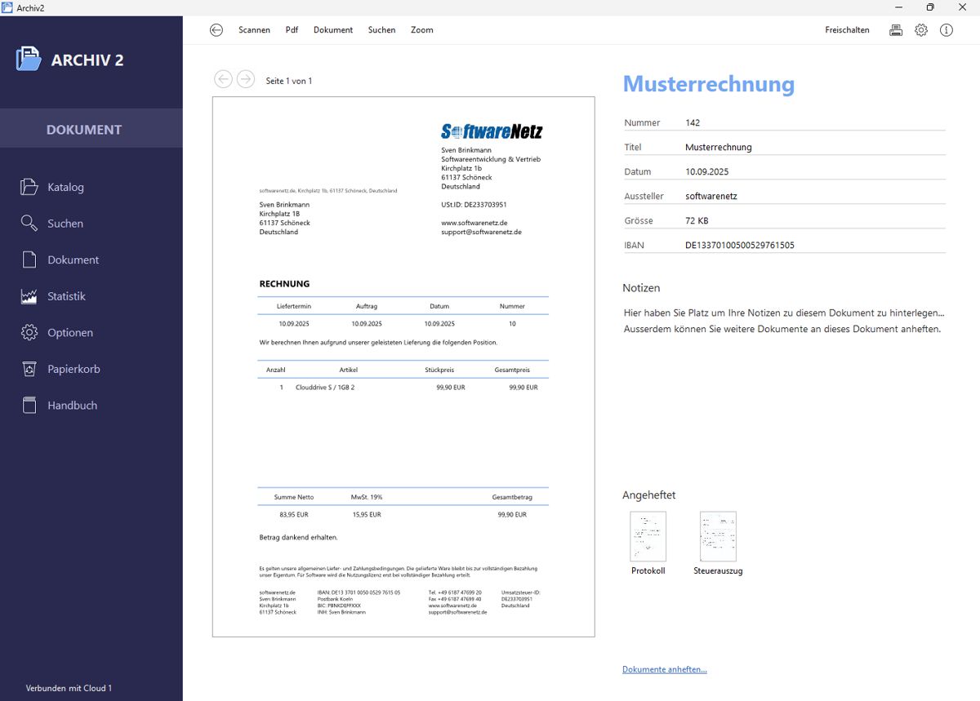Open the attached Steuerauszug thumbnail

[x=718, y=536]
